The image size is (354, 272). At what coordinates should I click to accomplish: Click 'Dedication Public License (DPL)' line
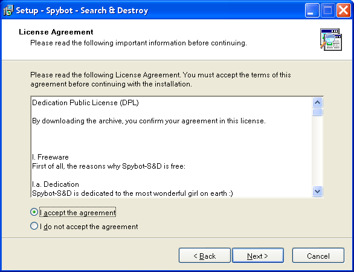click(85, 103)
